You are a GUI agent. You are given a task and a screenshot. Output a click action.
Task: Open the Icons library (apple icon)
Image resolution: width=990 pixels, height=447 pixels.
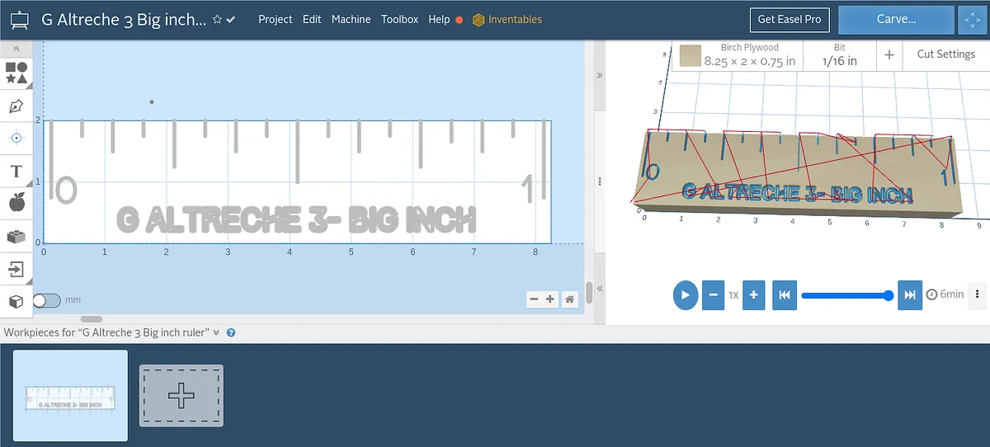pos(16,202)
